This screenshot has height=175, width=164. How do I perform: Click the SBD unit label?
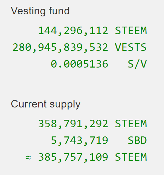[137, 140]
